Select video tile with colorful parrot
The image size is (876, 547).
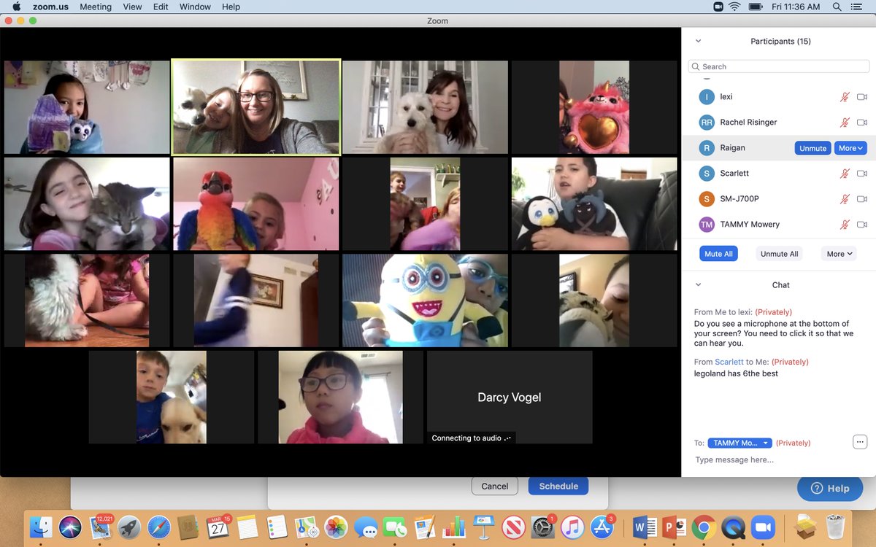[255, 204]
